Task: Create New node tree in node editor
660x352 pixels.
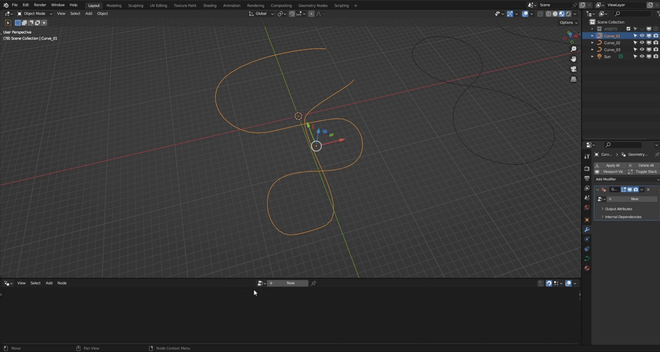Action: [x=288, y=283]
